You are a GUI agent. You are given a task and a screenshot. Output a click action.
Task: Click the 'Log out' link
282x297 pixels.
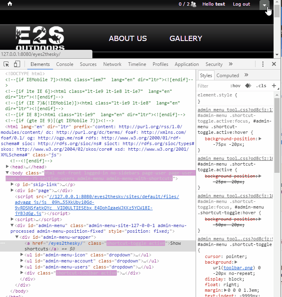(x=241, y=4)
